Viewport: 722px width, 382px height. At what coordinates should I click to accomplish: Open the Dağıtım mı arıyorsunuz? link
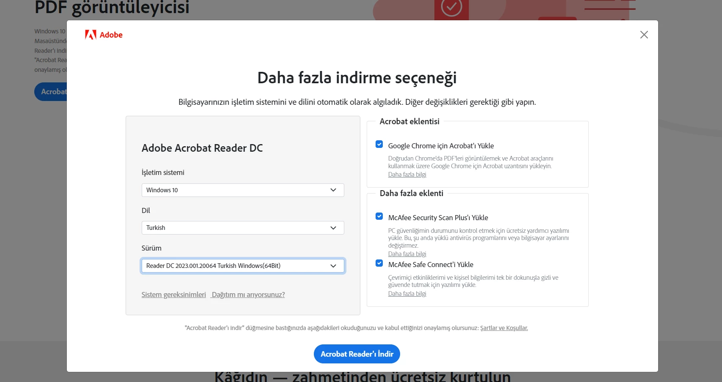248,295
